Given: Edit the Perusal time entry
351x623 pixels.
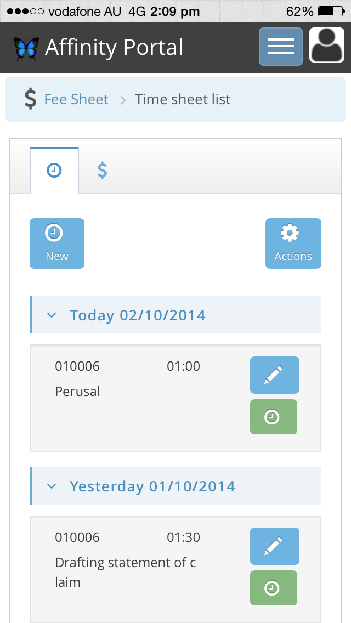Looking at the screenshot, I should pyautogui.click(x=274, y=375).
